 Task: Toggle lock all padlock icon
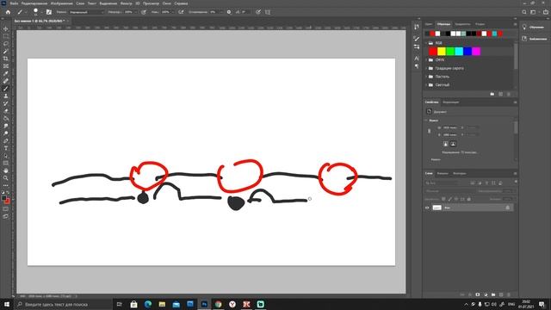click(x=468, y=199)
